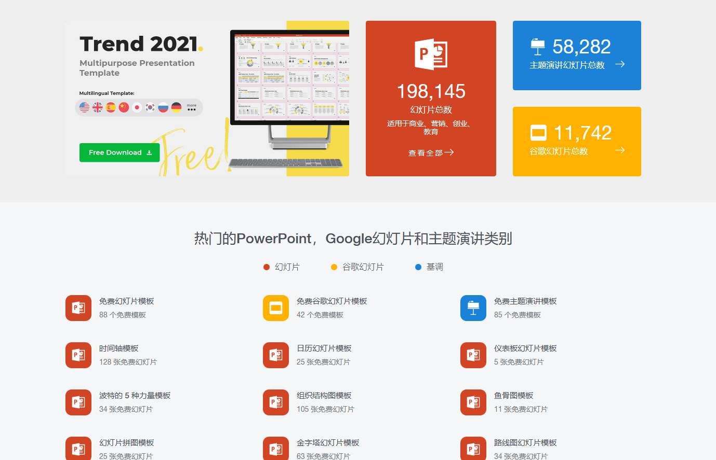The height and width of the screenshot is (460, 716).
Task: Select the 幻灯片 red dot filter
Action: tap(267, 267)
